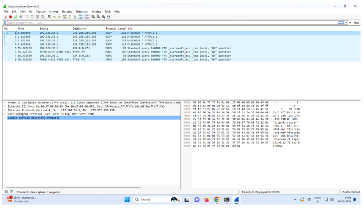The height and width of the screenshot is (209, 364).
Task: Open capture options gear icon
Action: (x=21, y=17)
